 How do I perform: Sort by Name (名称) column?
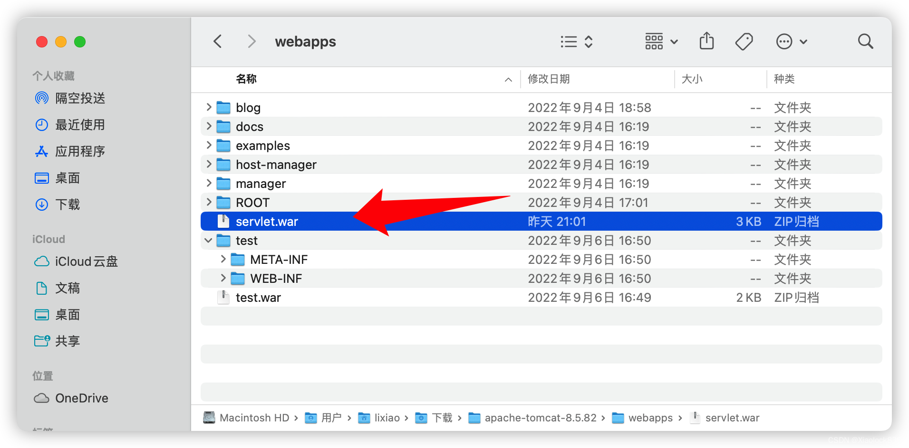point(246,79)
